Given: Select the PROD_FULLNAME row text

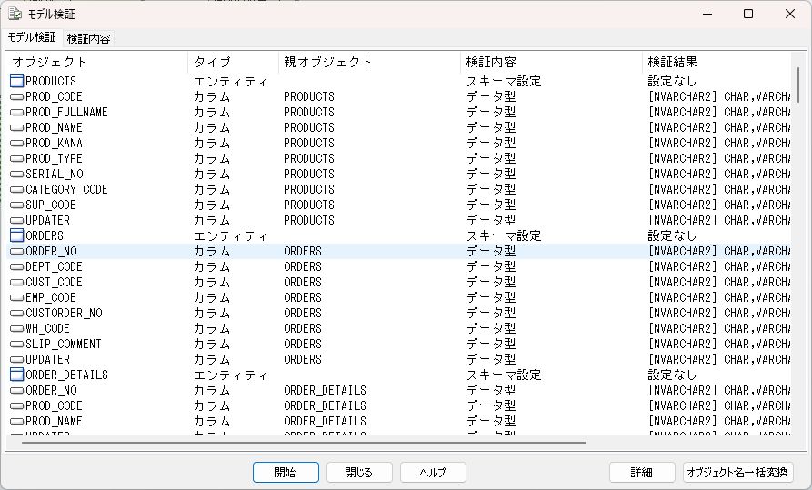Looking at the screenshot, I should coord(66,113).
